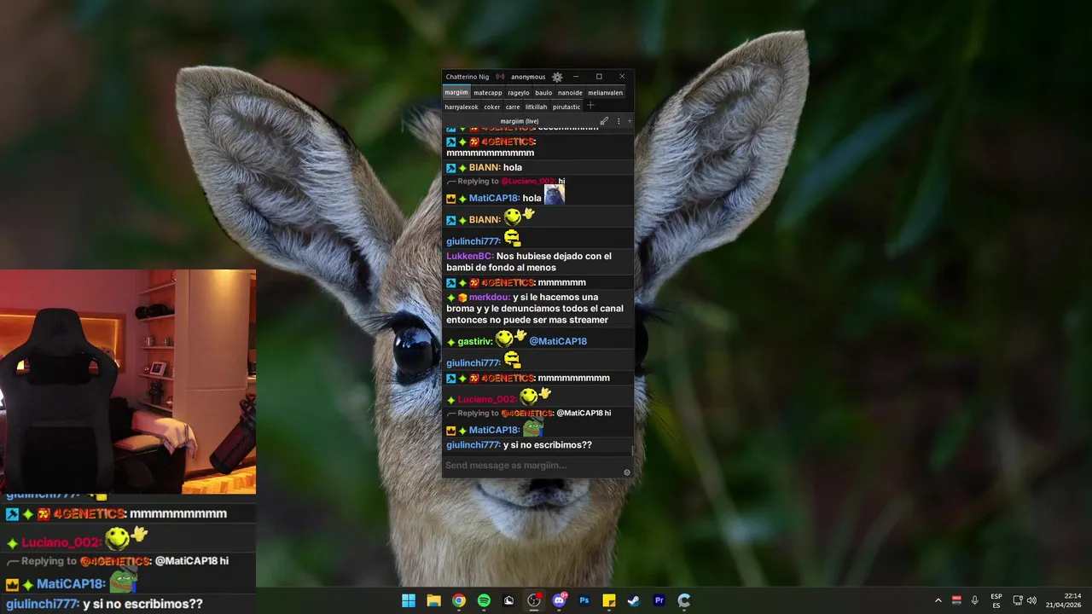Open the anonymous account switcher
This screenshot has height=614, width=1092.
(x=528, y=77)
